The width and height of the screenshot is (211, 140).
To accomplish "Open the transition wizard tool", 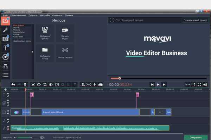I will coord(57,85).
